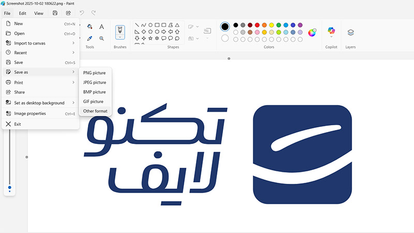Open the Copilot menu

click(331, 32)
